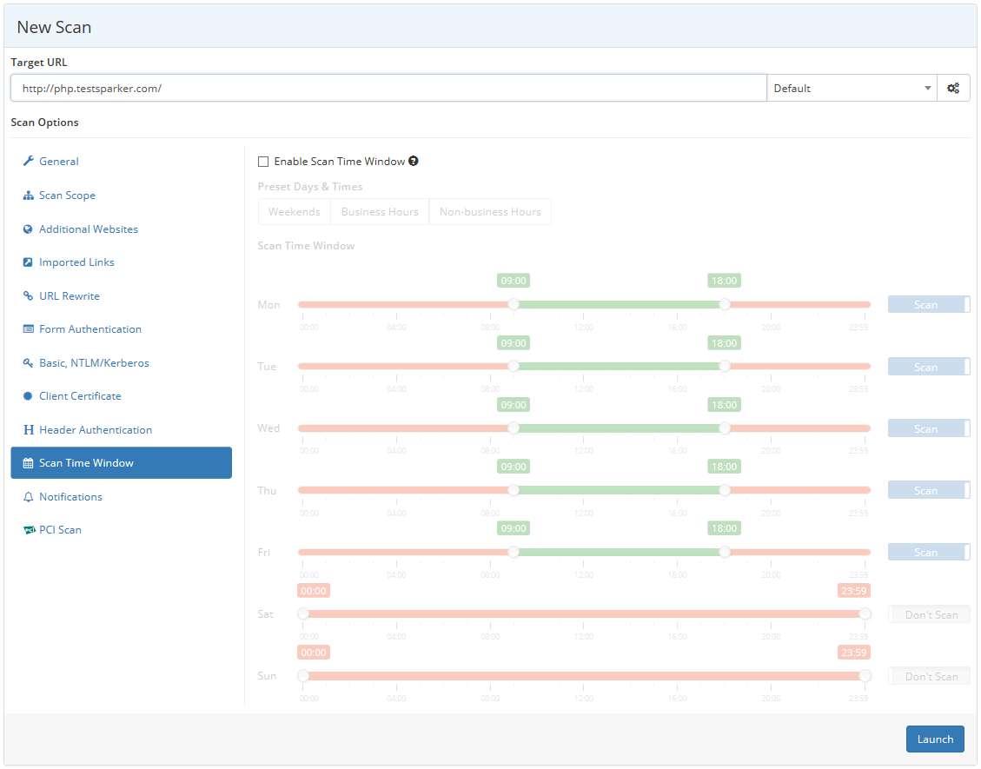The height and width of the screenshot is (769, 981).
Task: Click the chain icon for URL Rewrite
Action: 28,296
